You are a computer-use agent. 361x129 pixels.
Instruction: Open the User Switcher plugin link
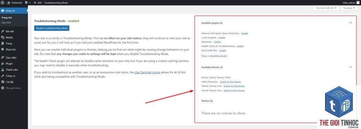tap(147, 72)
